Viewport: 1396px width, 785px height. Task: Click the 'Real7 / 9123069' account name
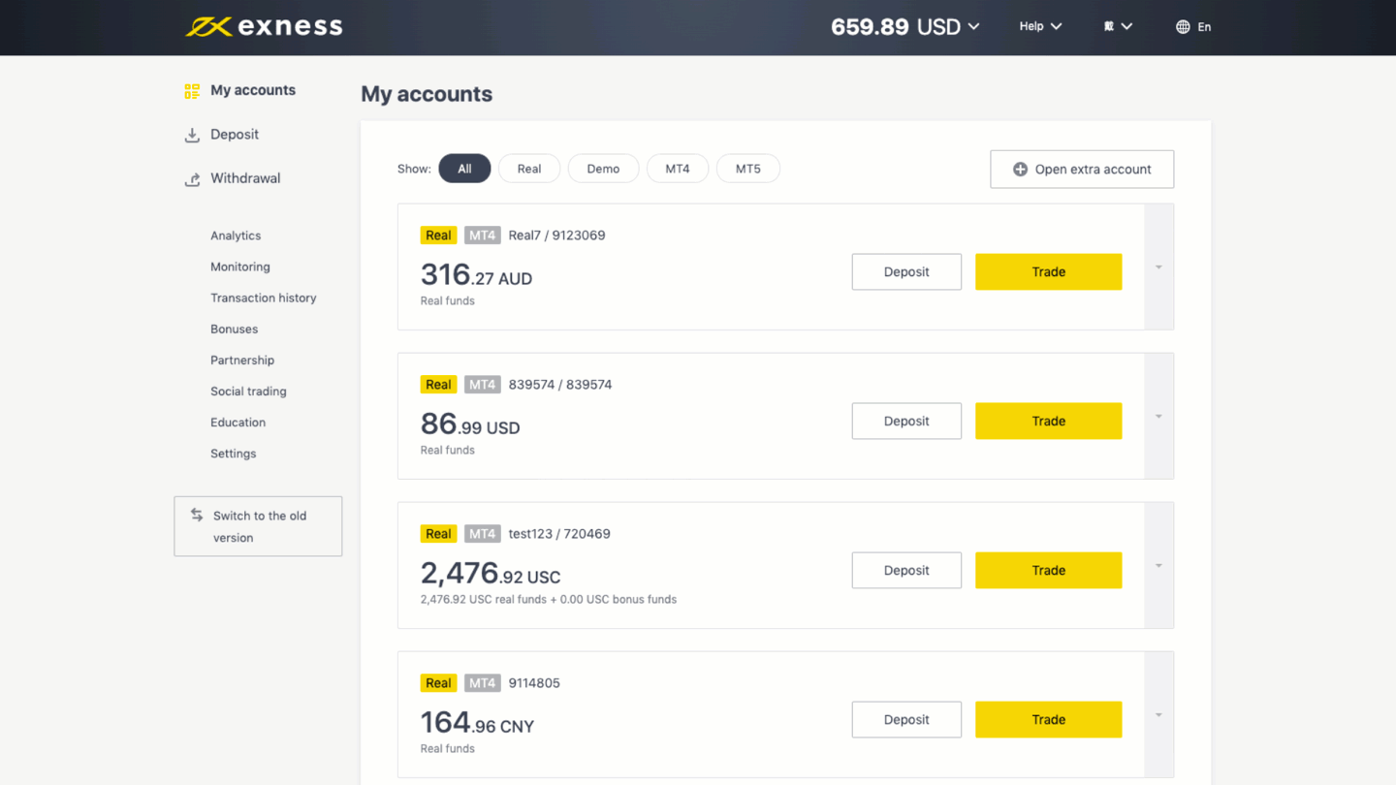click(x=556, y=235)
